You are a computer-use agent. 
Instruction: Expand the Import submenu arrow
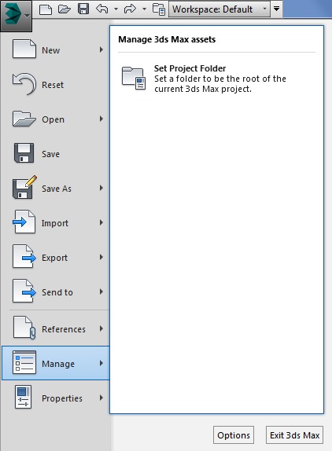click(x=101, y=222)
